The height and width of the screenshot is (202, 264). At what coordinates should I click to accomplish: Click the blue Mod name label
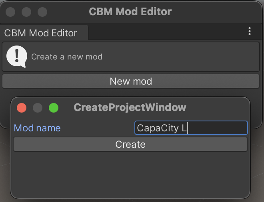(x=38, y=128)
